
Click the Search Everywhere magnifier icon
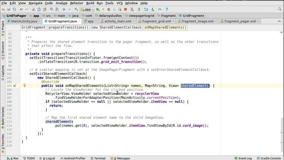pos(280,9)
